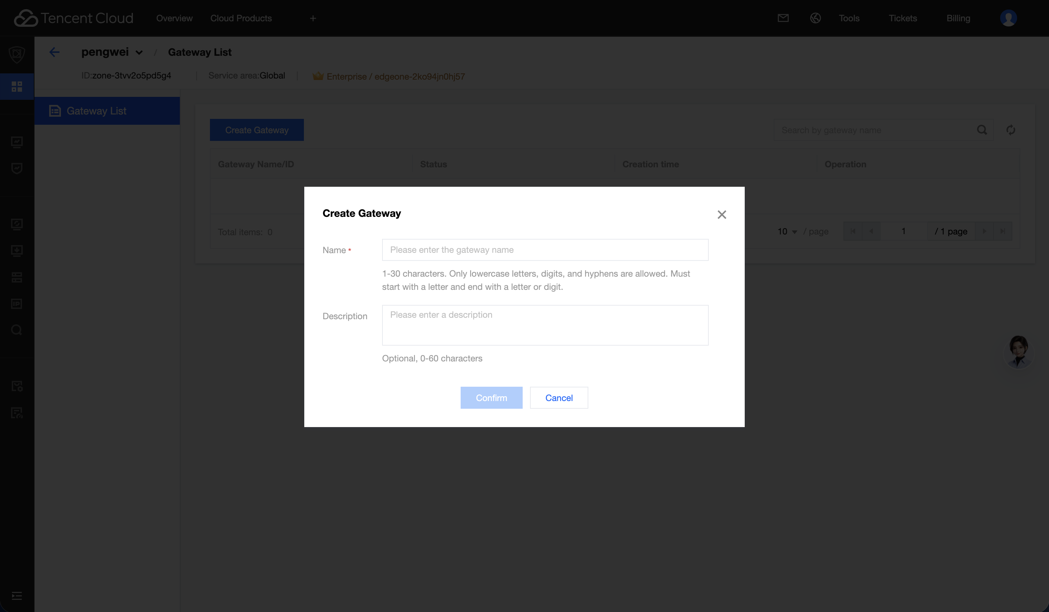
Task: Open the server stack sidebar icon
Action: [x=17, y=277]
